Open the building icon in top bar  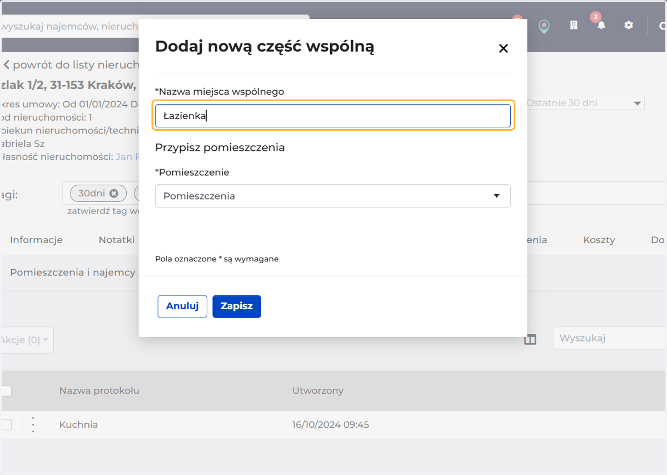(574, 25)
